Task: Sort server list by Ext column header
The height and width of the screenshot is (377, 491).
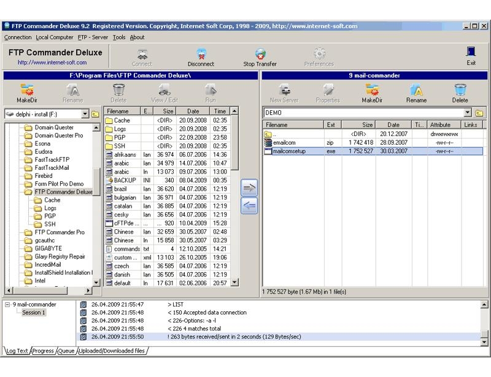Action: pos(333,125)
